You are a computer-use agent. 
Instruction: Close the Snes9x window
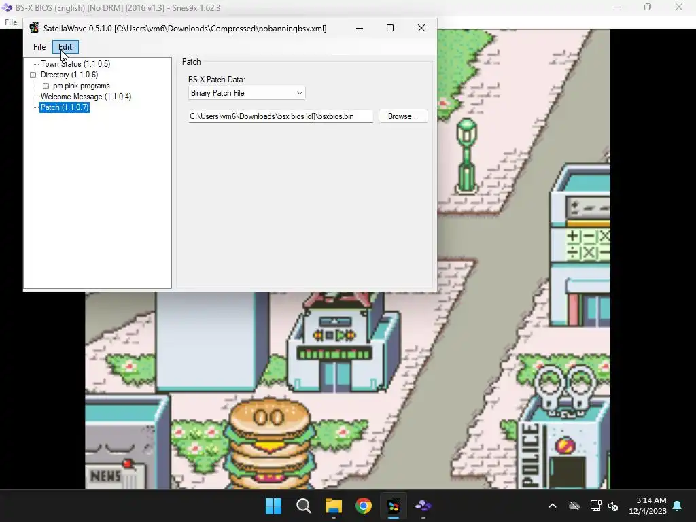click(x=679, y=7)
